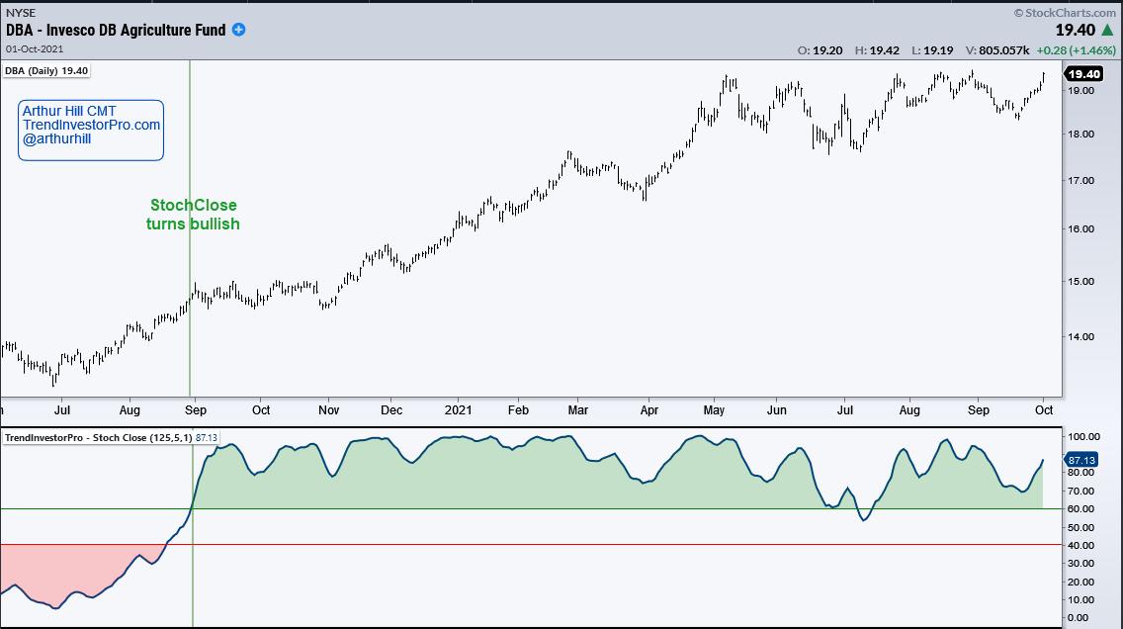Click the 2021 label on the date axis
Screen dimensions: 1123x629
tap(459, 409)
